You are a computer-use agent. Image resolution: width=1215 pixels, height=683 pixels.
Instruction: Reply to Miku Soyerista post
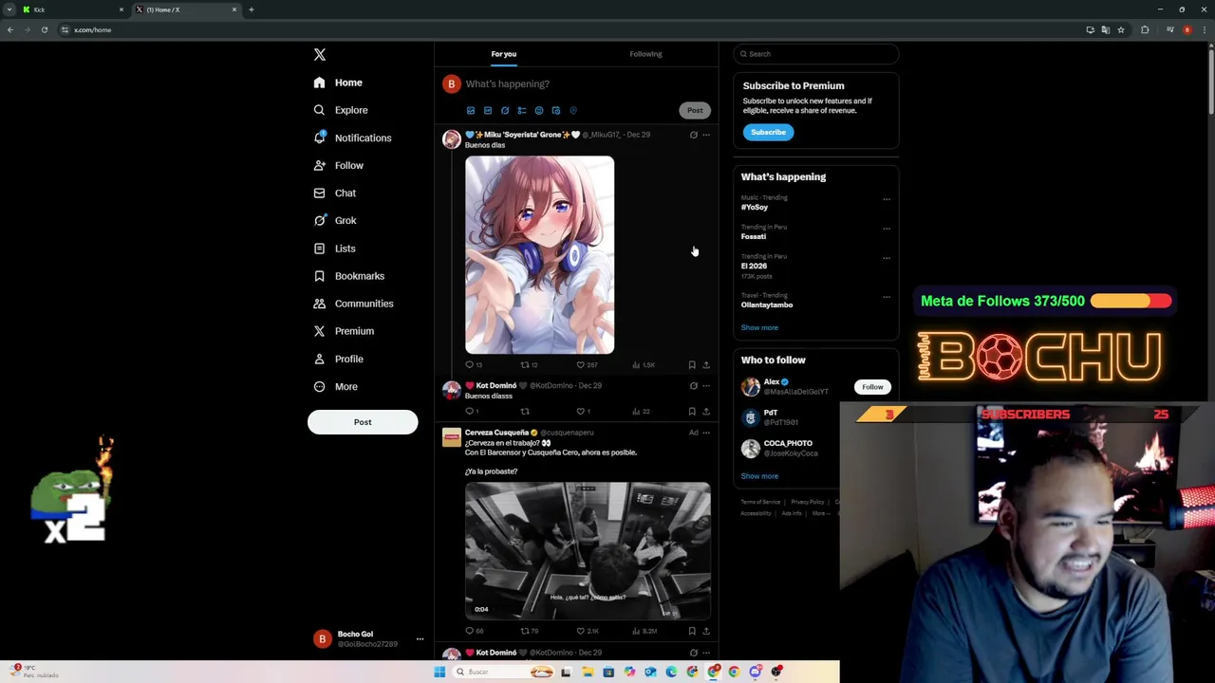point(473,364)
